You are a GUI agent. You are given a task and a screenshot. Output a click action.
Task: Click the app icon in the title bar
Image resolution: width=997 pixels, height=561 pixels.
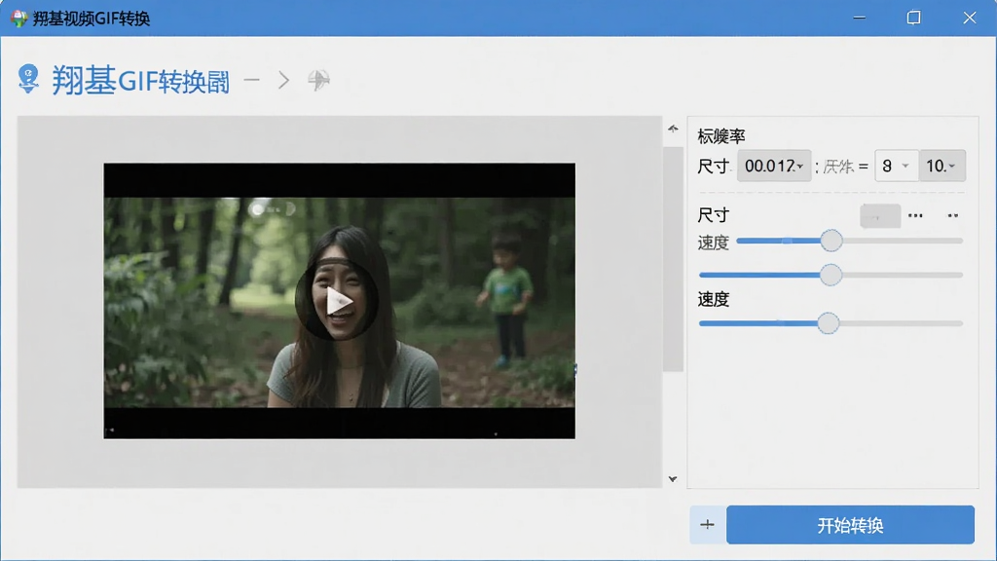[x=19, y=19]
